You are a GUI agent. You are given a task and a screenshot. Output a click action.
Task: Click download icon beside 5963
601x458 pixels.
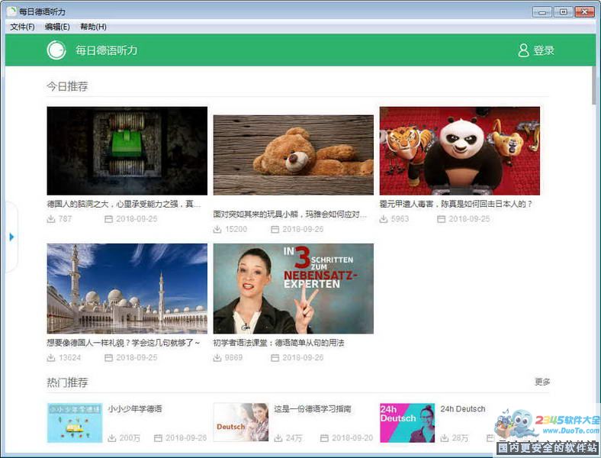pyautogui.click(x=384, y=219)
